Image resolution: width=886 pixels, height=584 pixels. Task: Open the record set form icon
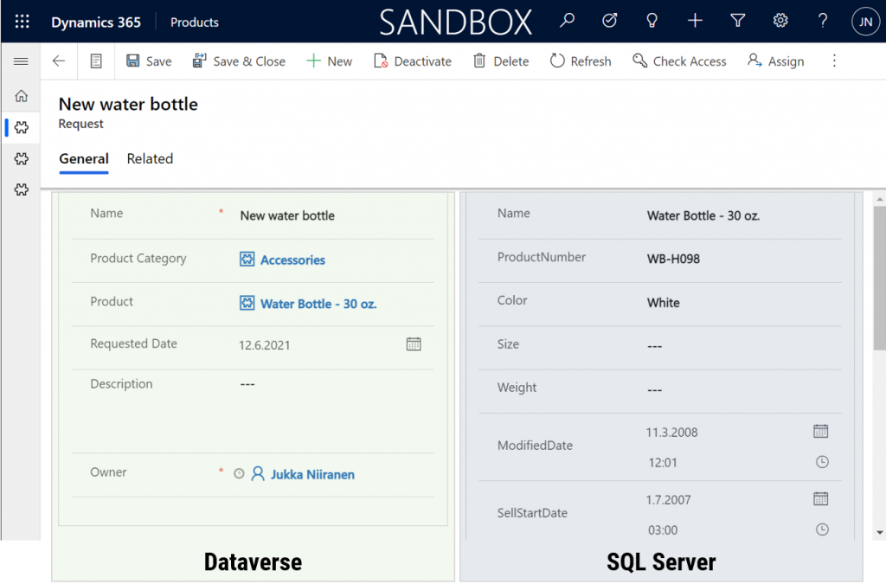pos(96,61)
